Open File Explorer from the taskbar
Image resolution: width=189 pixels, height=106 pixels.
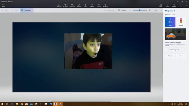tap(17, 104)
